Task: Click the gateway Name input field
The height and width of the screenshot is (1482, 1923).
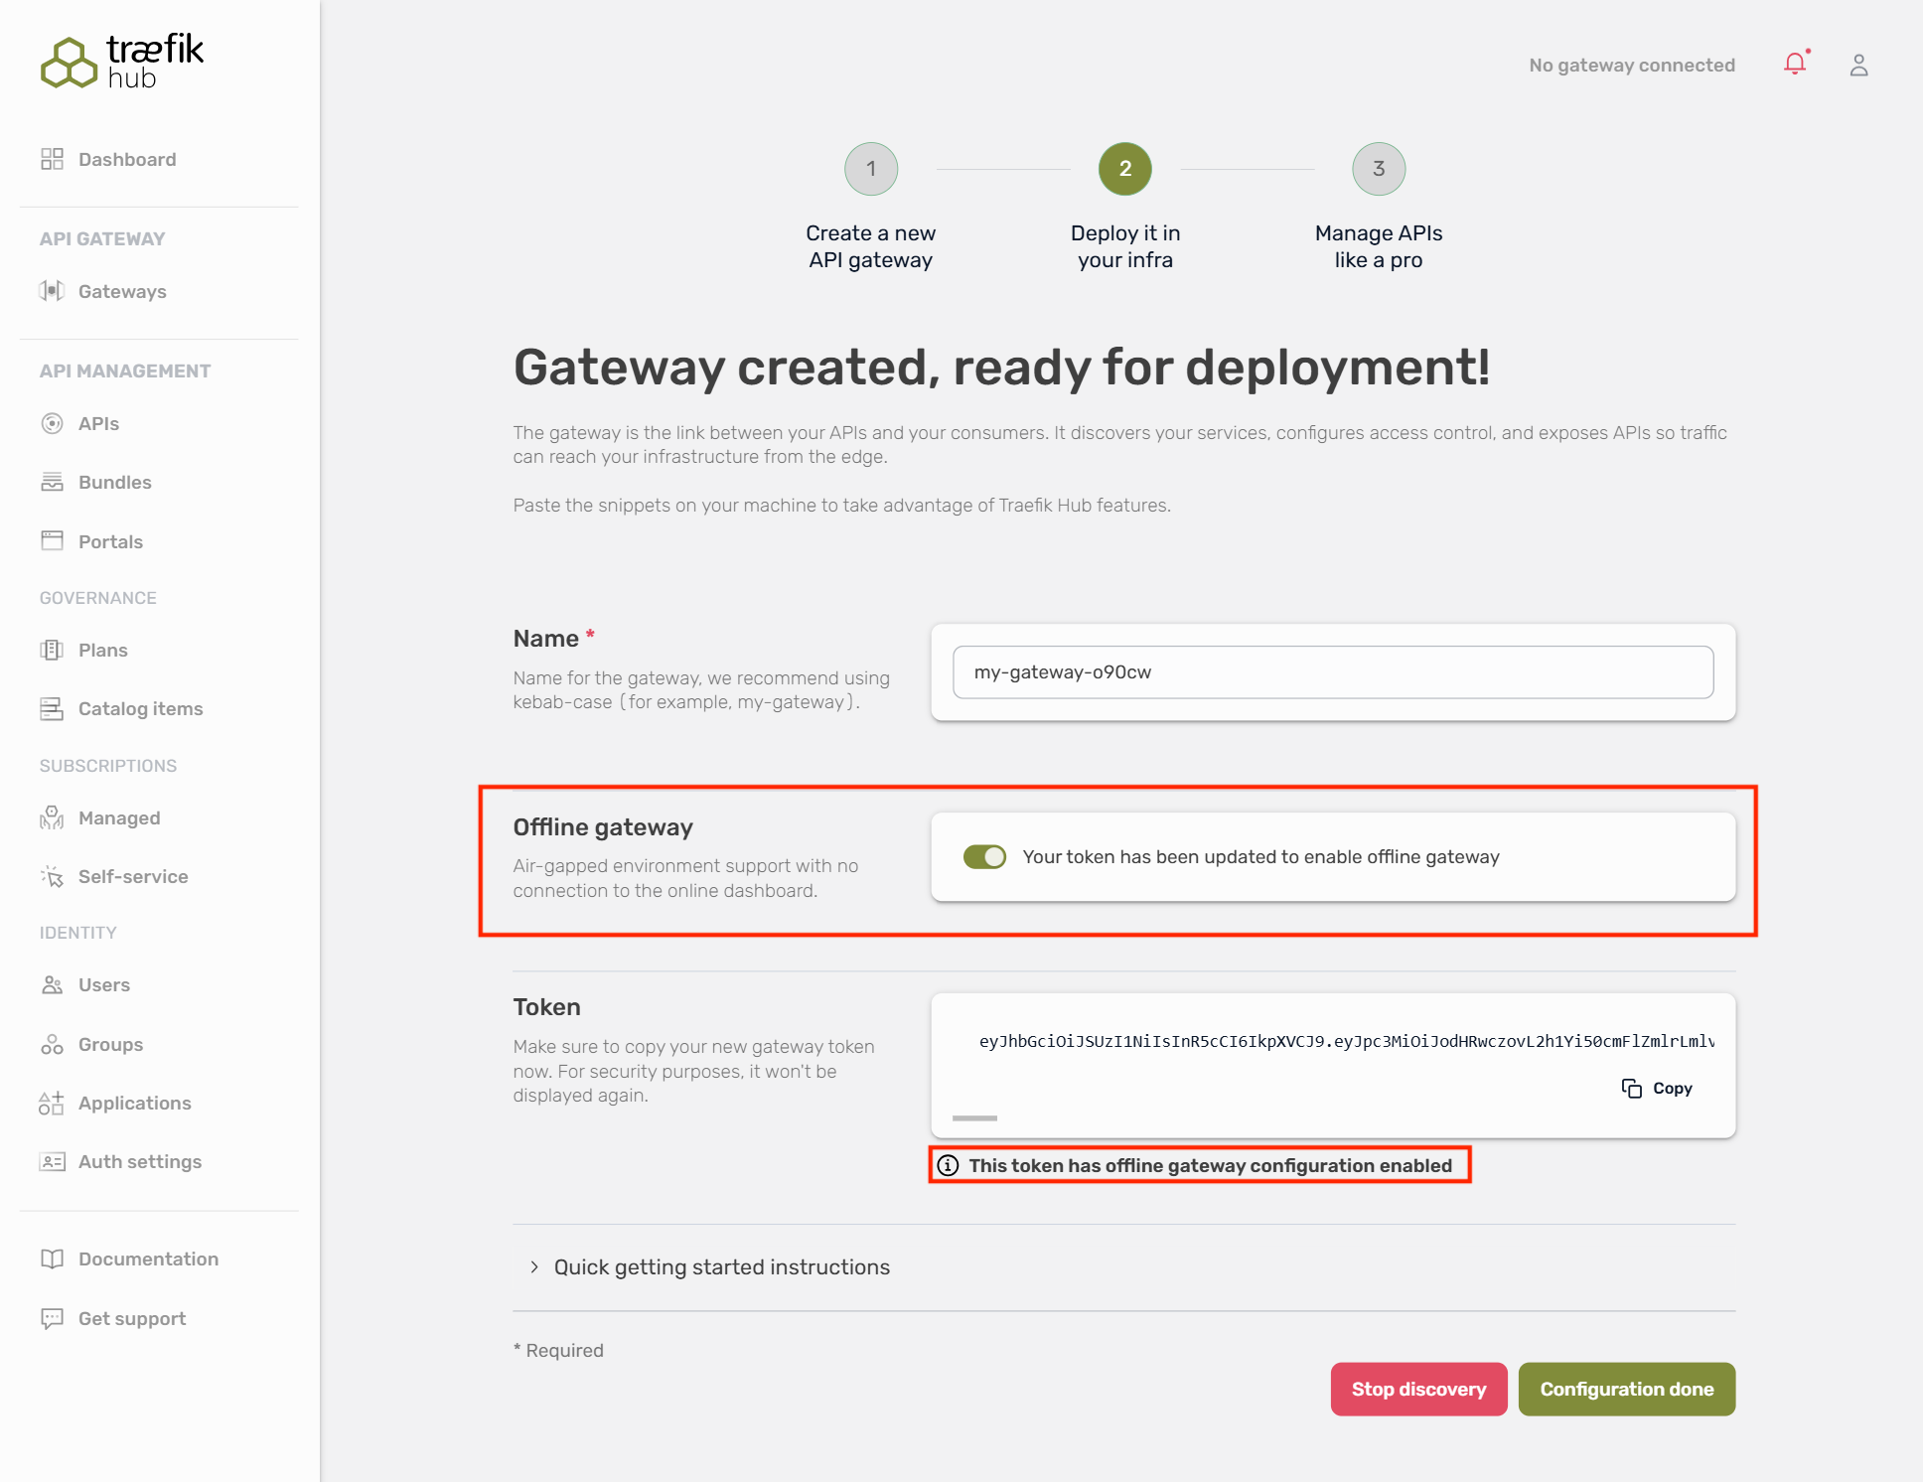Action: click(x=1332, y=672)
